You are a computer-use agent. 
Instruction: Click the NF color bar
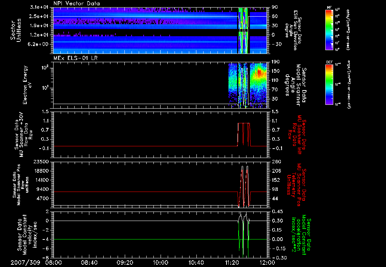[x=329, y=29]
